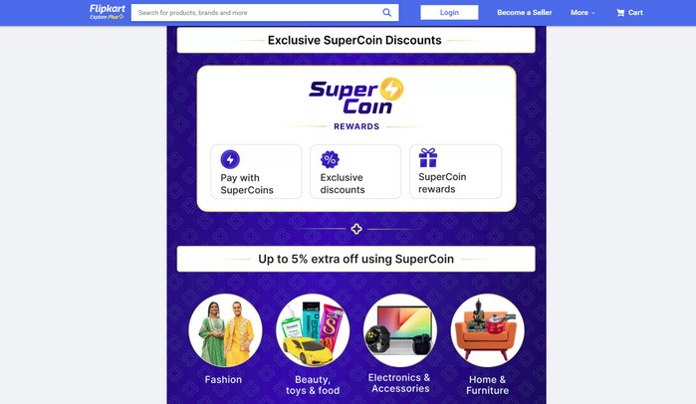Click the Explore Plus link

tap(106, 18)
